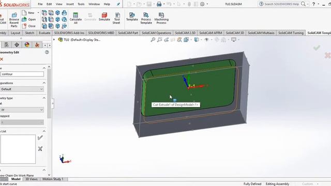Open Browse Recent Parts

[14, 20]
